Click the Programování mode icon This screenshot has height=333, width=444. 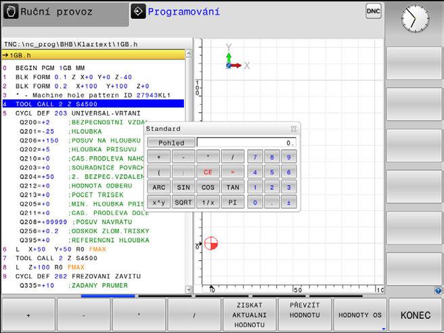[138, 11]
